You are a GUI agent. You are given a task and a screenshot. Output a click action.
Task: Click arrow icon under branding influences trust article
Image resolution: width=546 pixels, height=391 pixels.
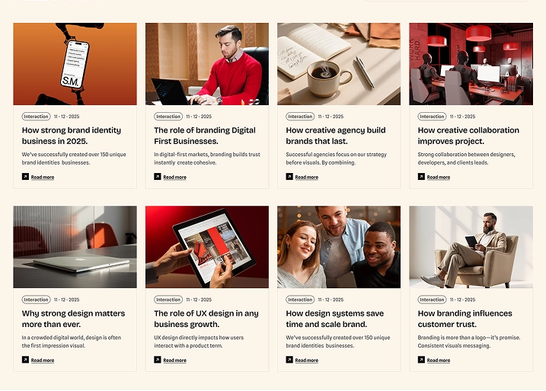click(x=421, y=360)
